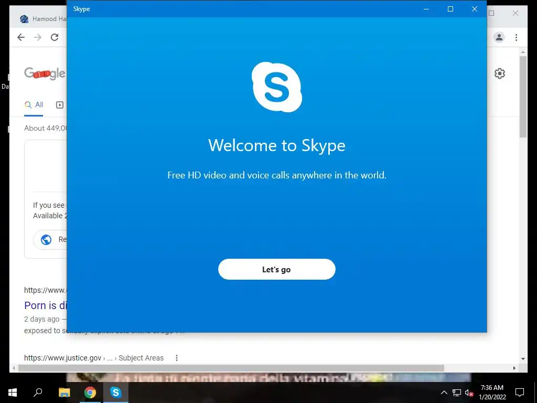Screen dimensions: 537x403
Task: Go back in the Chrome browser
Action: (x=21, y=37)
